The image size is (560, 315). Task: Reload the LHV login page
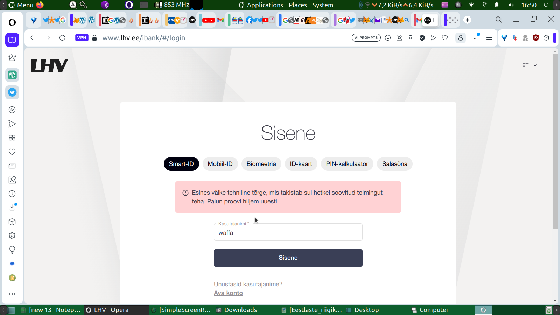click(62, 38)
